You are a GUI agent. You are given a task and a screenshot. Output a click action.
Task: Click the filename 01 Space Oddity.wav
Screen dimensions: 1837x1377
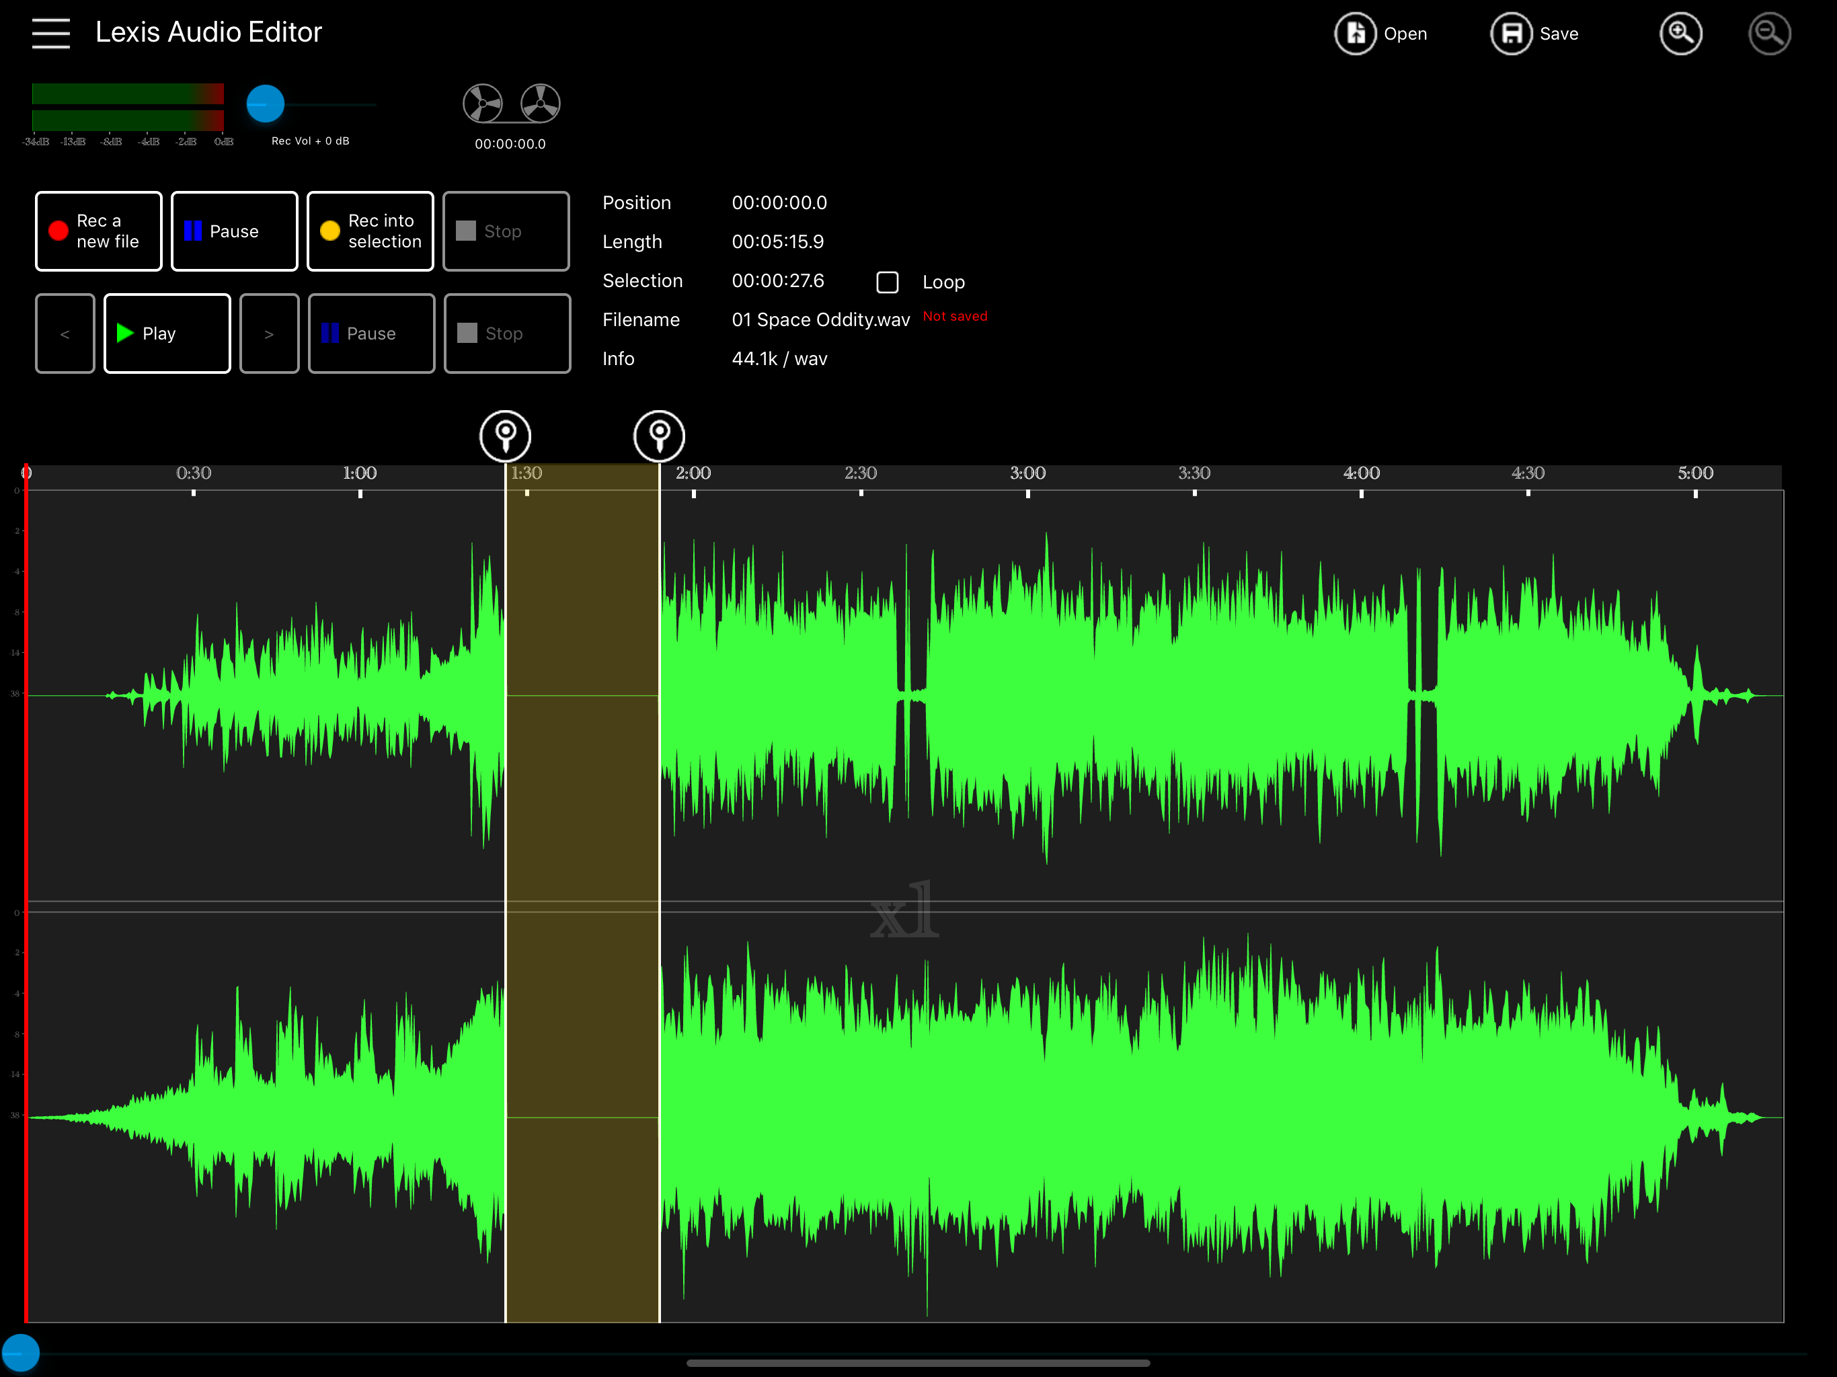click(820, 320)
